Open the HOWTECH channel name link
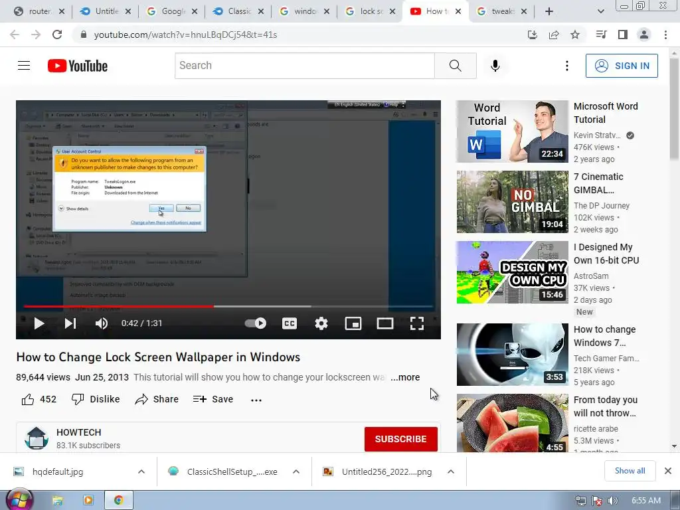Viewport: 680px width, 510px height. pyautogui.click(x=79, y=432)
